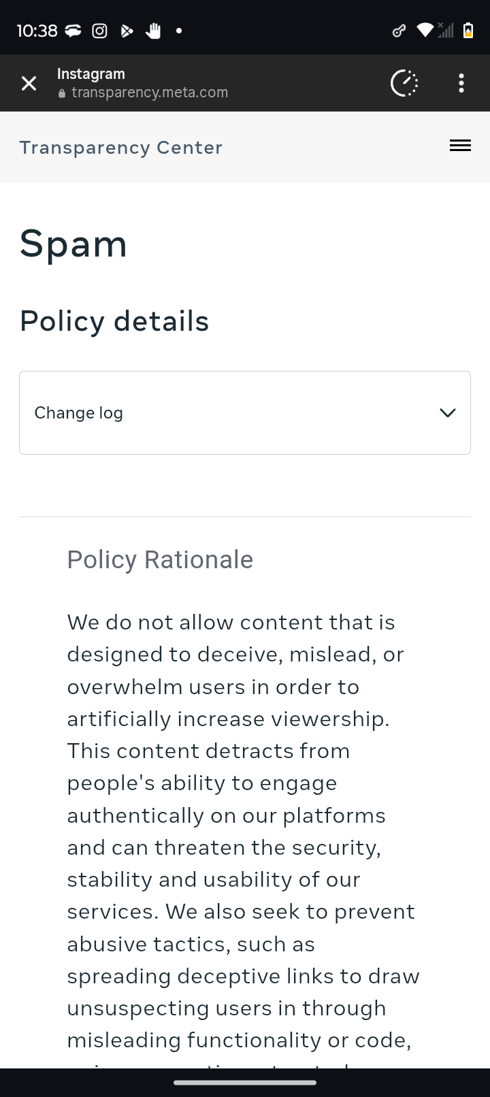
Task: Go to Transparency Center home link
Action: click(x=121, y=148)
